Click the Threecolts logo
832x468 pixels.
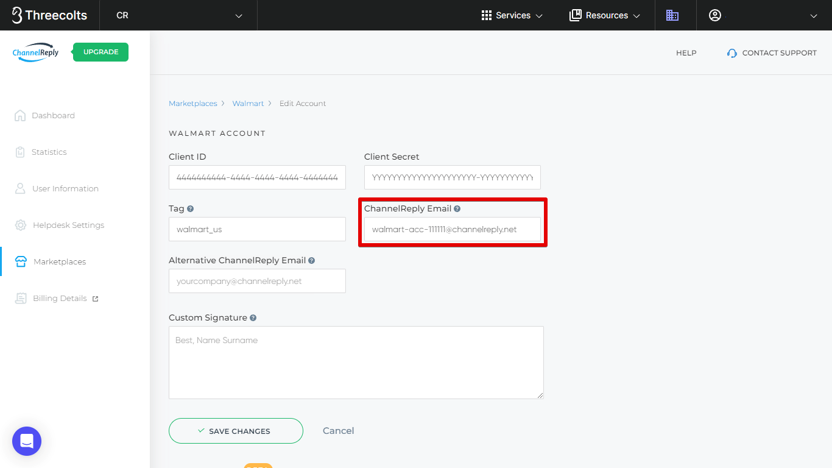pos(49,15)
